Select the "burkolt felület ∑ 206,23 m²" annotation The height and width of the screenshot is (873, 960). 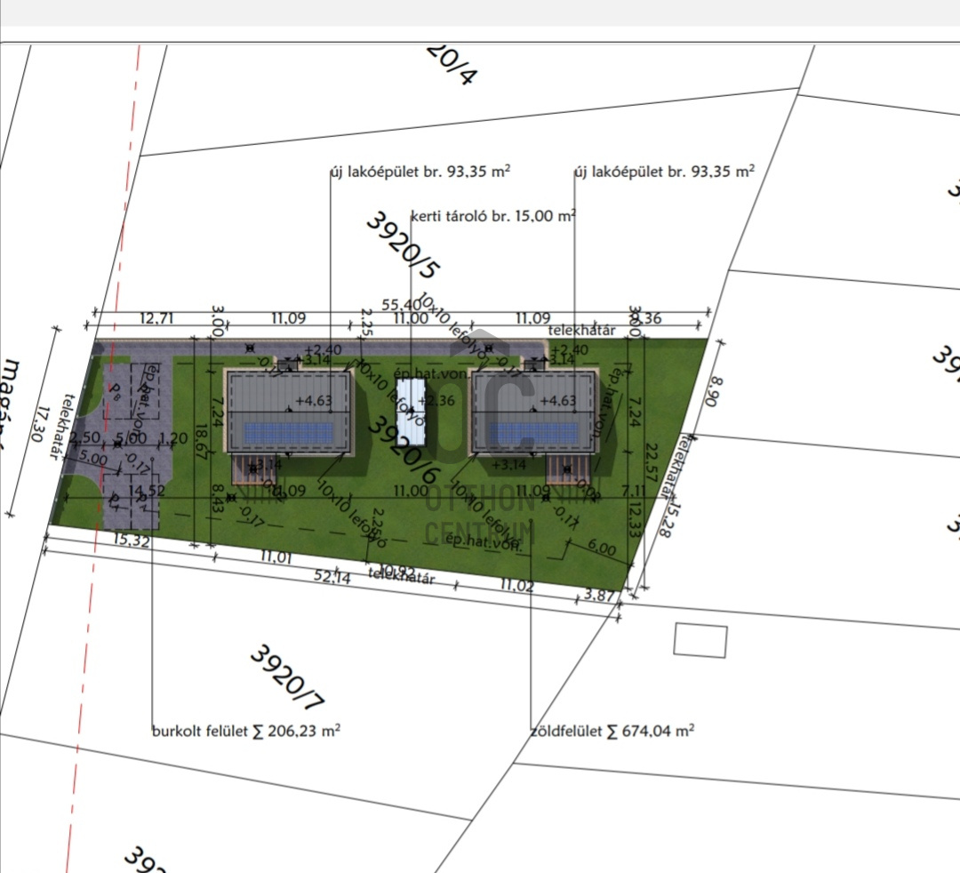246,731
